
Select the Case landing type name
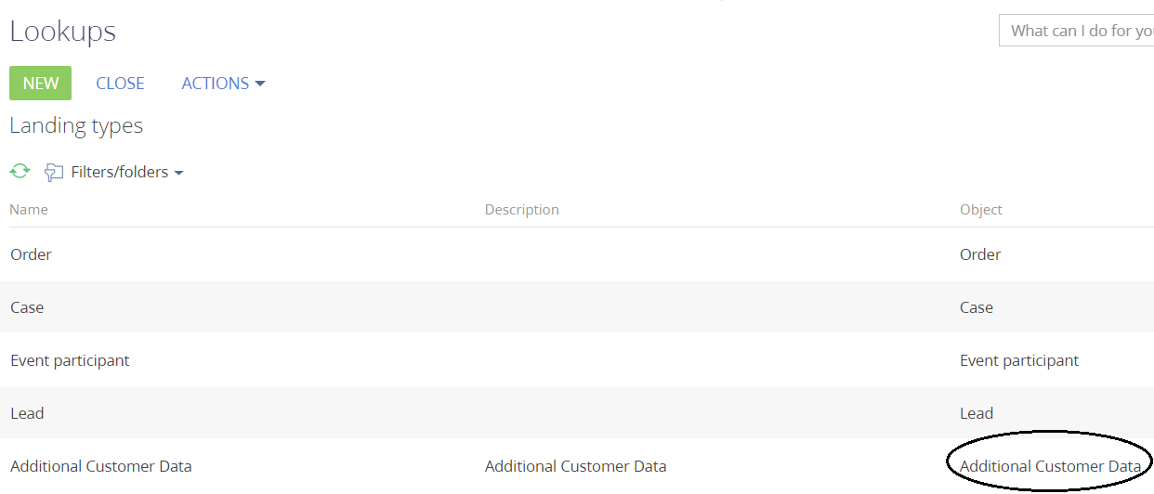coord(27,307)
